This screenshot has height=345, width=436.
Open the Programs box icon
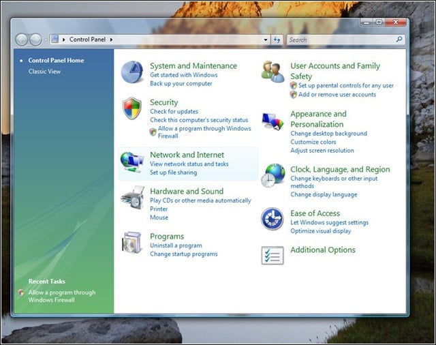[x=131, y=243]
